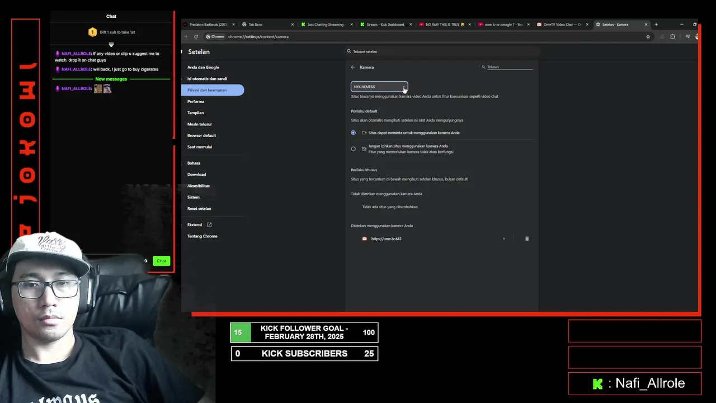
Task: Click the green Chat send button
Action: pos(162,261)
